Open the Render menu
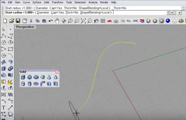 pos(104,2)
